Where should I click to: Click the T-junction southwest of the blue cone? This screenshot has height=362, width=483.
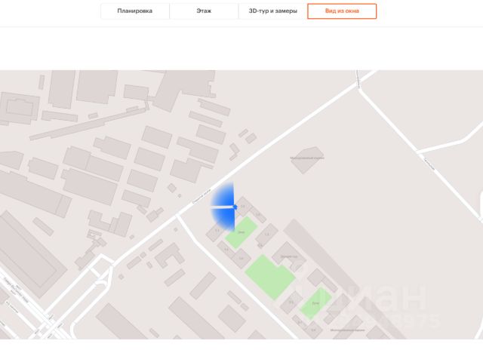pos(179,214)
